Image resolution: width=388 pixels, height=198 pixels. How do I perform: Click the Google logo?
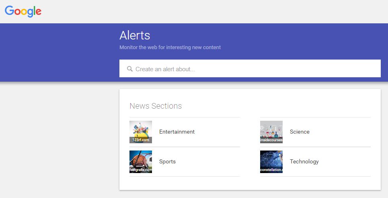pyautogui.click(x=23, y=11)
